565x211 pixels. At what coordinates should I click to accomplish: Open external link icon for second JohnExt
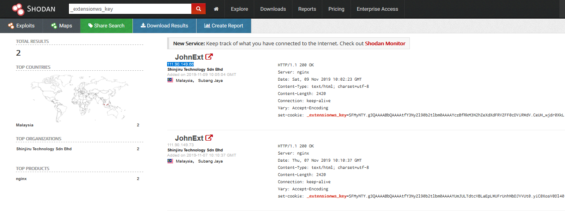(x=209, y=138)
